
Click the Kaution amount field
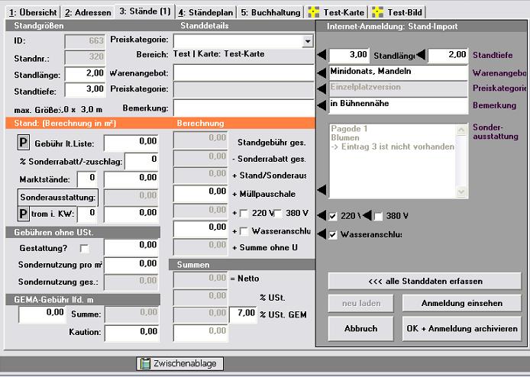pos(131,333)
